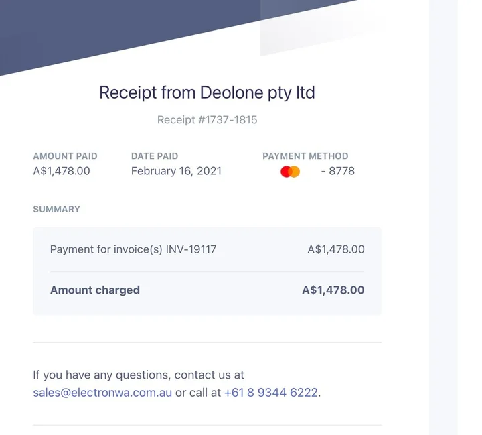Click the PAYMENT METHOD label
Viewport: 482px width, 435px height.
coord(305,156)
